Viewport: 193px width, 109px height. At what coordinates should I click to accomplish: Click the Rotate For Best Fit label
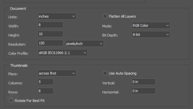[30, 101]
